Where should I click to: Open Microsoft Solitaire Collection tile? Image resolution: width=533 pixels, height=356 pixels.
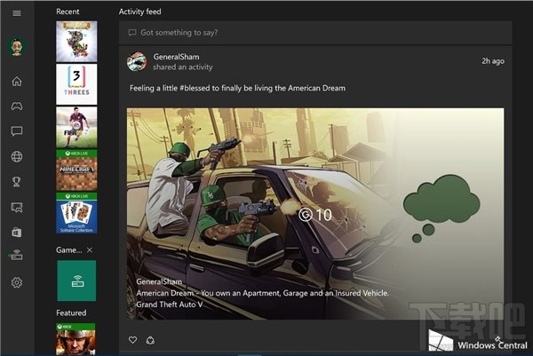click(76, 213)
